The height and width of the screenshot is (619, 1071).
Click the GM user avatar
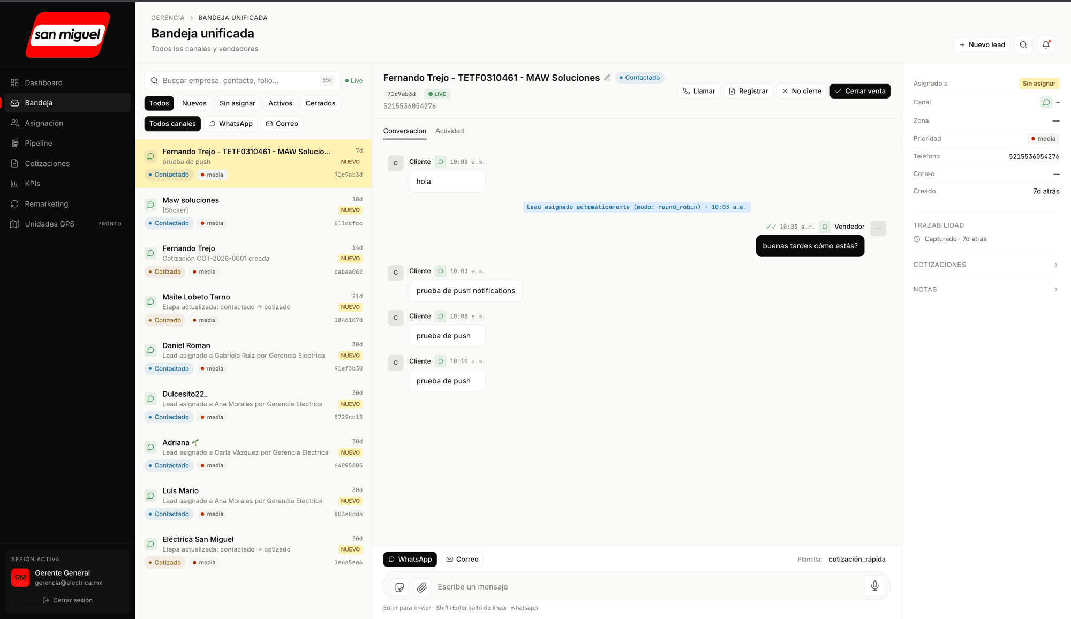20,577
